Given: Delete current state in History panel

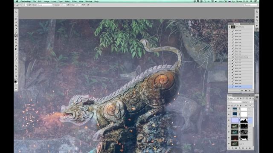Looking at the screenshot, I should (250, 91).
